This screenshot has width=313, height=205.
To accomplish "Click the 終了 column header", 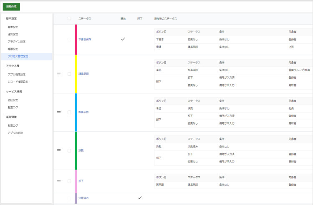I will coord(140,18).
